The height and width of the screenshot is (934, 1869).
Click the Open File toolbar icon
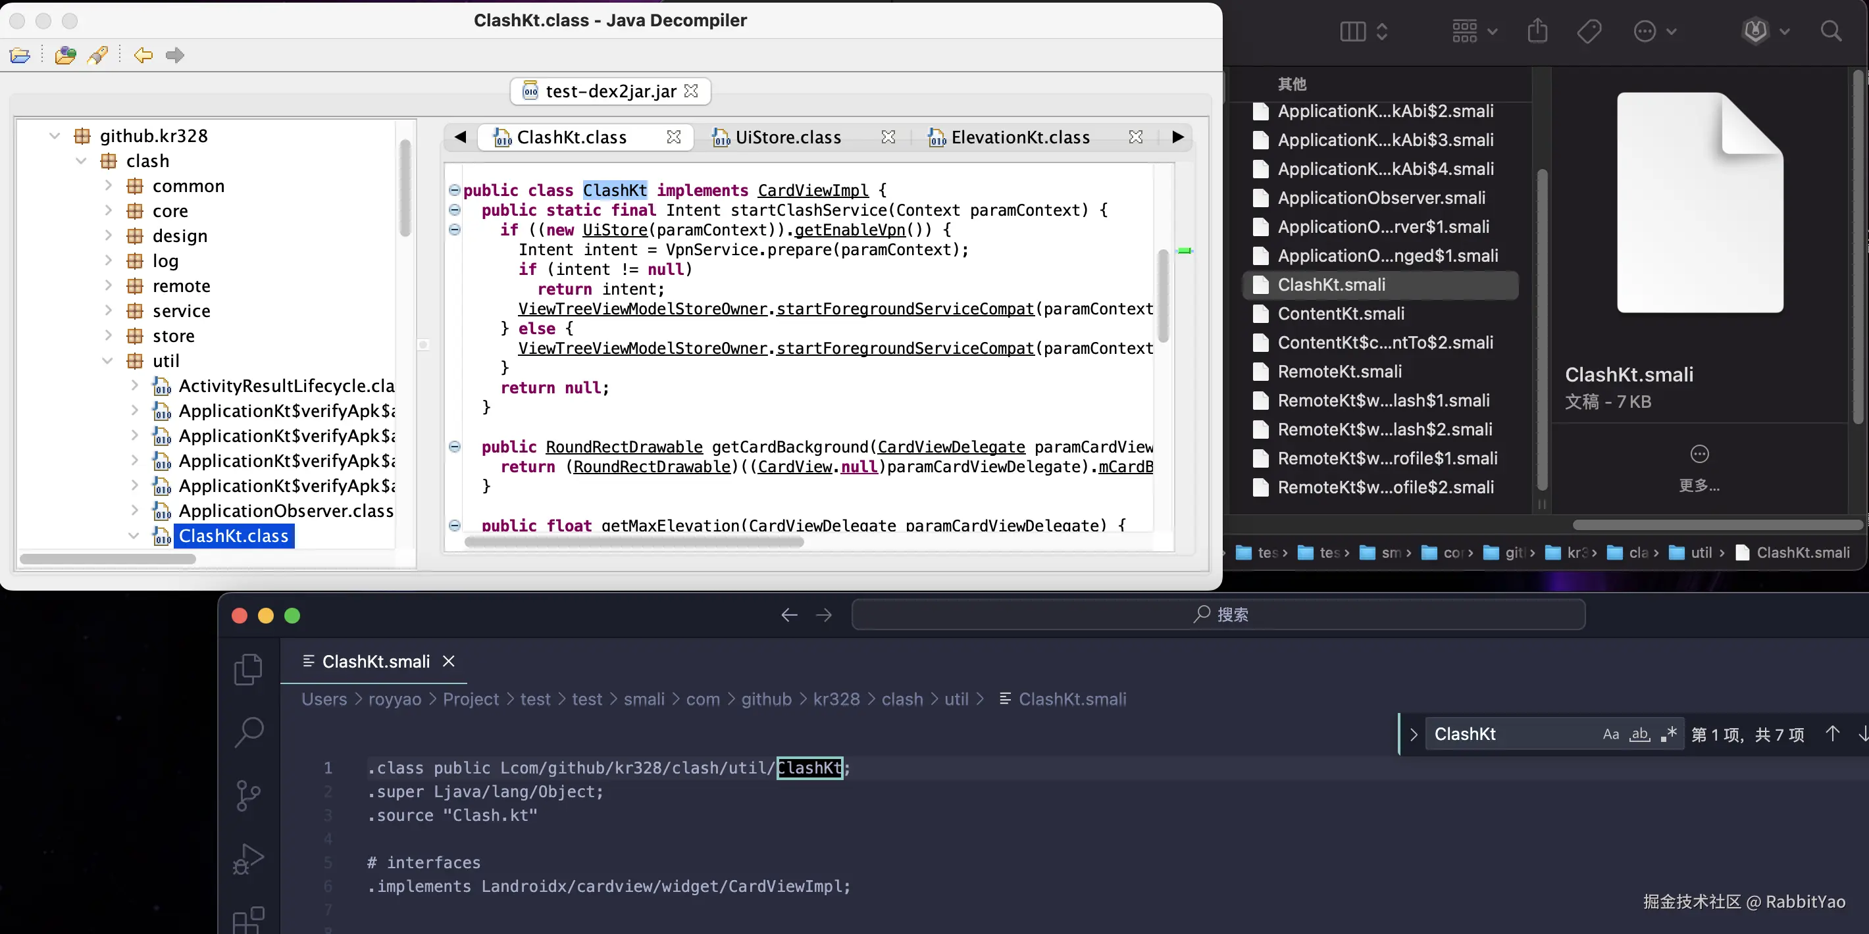pyautogui.click(x=20, y=55)
